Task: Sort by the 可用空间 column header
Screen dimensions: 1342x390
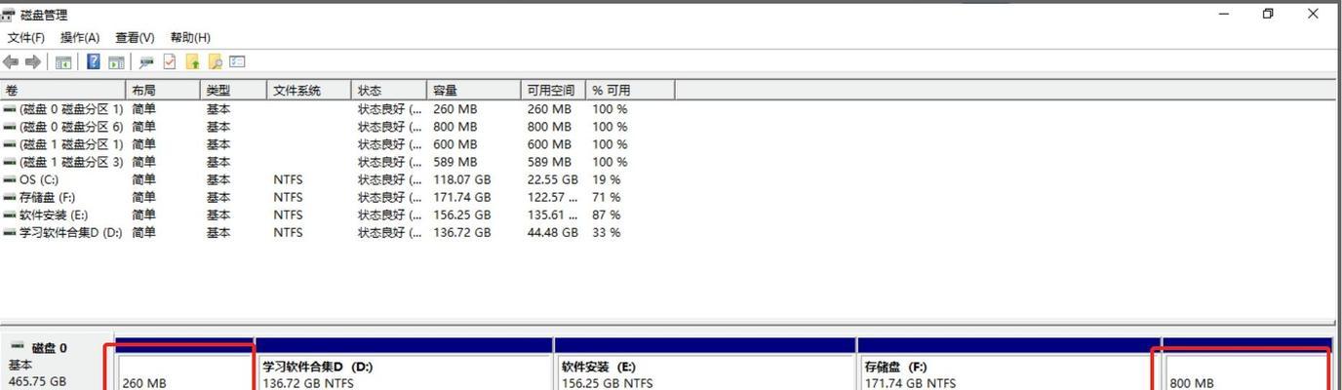Action: pos(553,90)
